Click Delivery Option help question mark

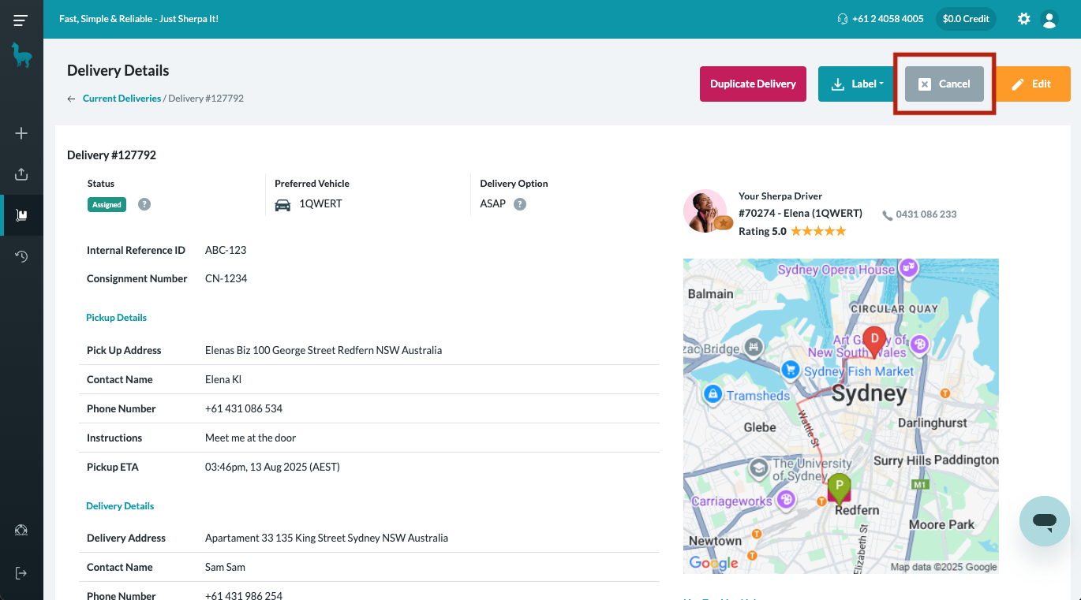520,204
